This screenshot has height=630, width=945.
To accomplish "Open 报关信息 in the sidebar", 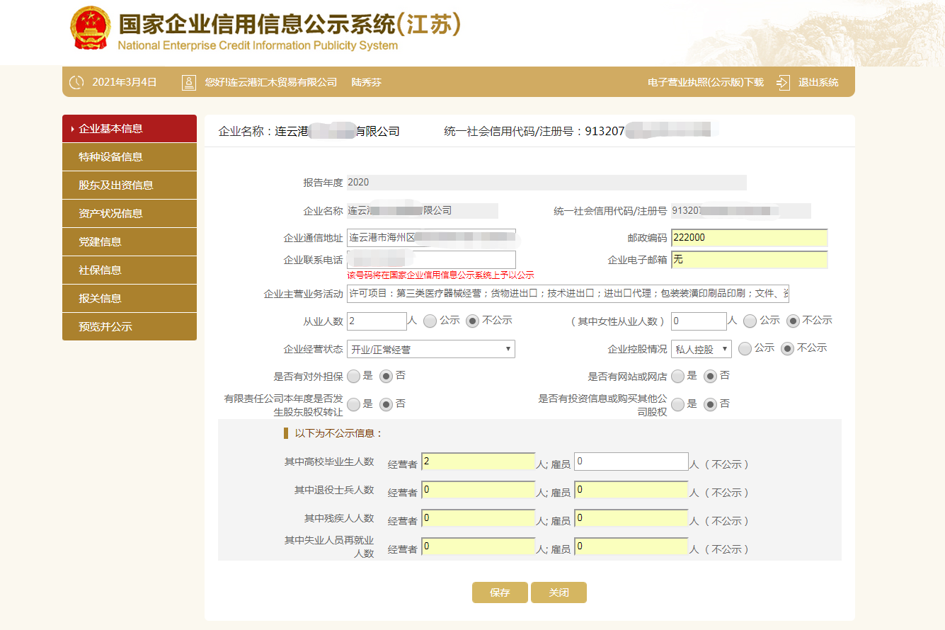I will click(130, 299).
